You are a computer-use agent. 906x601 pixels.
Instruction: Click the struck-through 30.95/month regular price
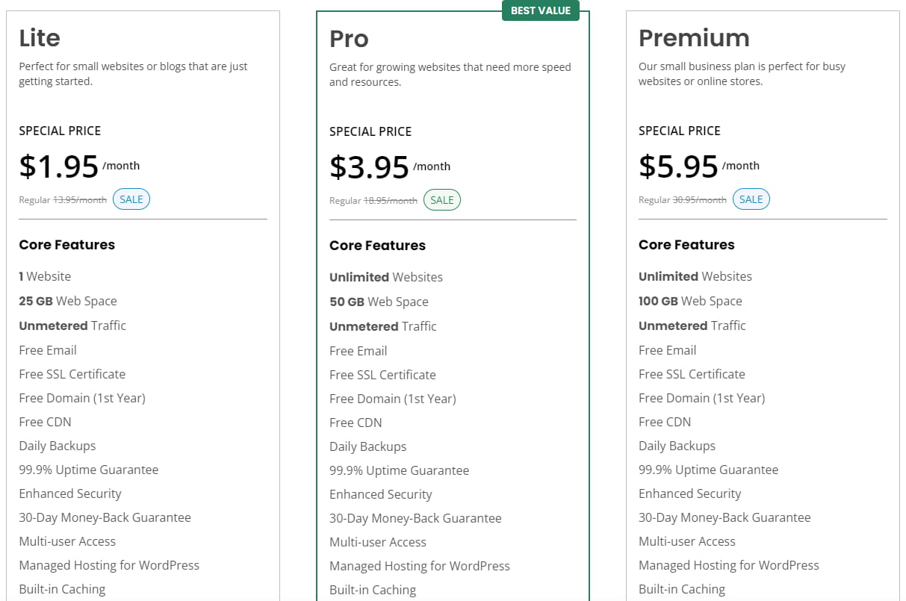699,200
